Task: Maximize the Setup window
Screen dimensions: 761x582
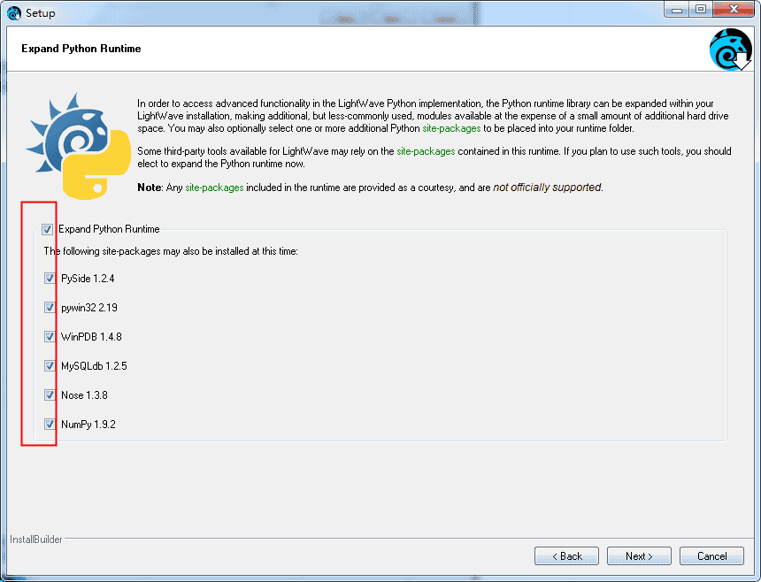Action: 700,9
